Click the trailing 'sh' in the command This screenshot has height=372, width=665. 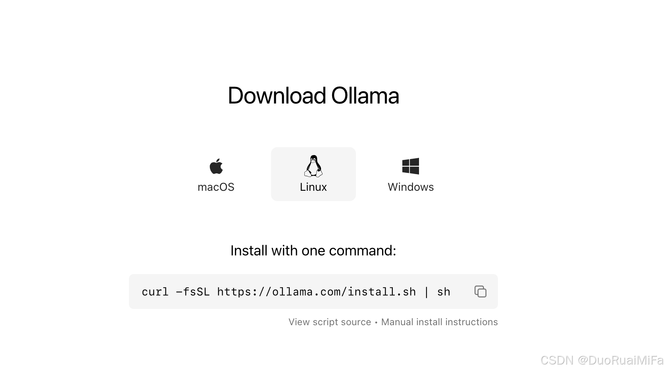pos(444,292)
